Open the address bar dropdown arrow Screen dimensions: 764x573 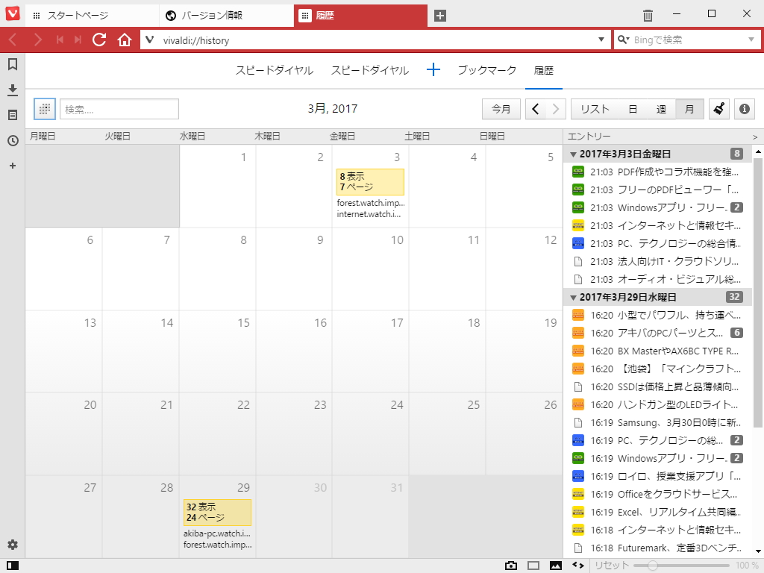[x=601, y=40]
